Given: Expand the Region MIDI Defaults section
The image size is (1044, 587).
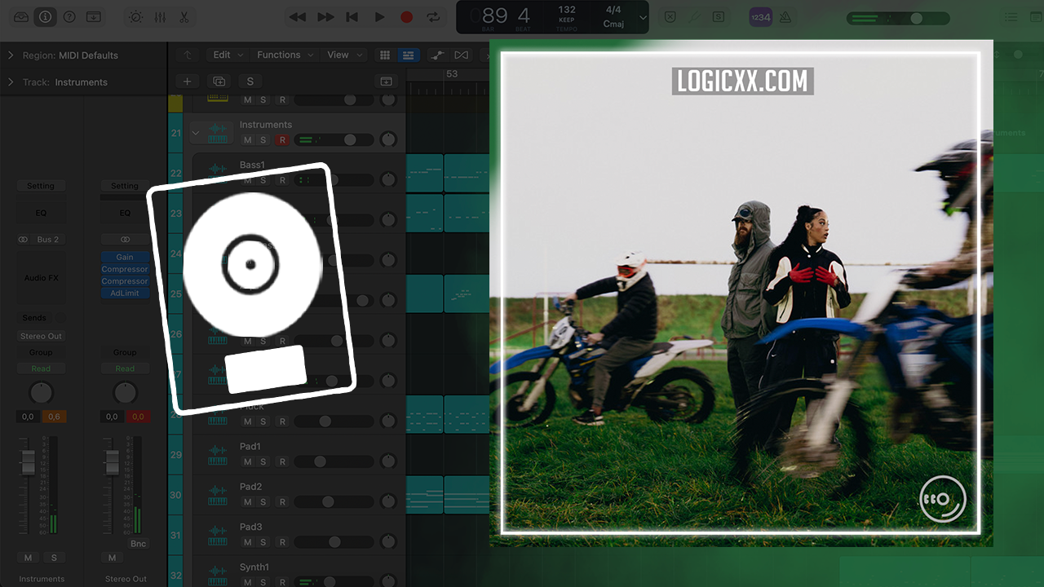Looking at the screenshot, I should [x=11, y=55].
